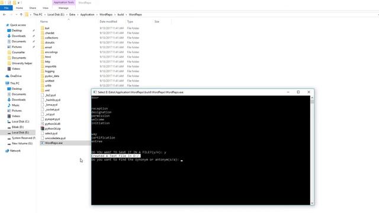Viewport: 379px width, 213px height.
Task: Click the bs4 folder icon
Action: pyautogui.click(x=42, y=28)
